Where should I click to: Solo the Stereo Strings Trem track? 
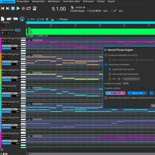(x=6, y=41)
